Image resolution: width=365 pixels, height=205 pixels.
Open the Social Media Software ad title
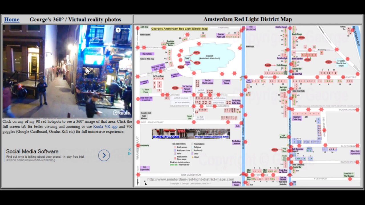click(x=32, y=151)
